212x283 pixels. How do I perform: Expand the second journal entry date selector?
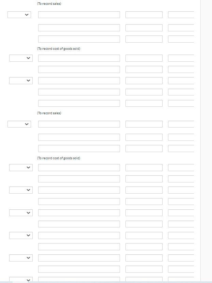(x=21, y=58)
